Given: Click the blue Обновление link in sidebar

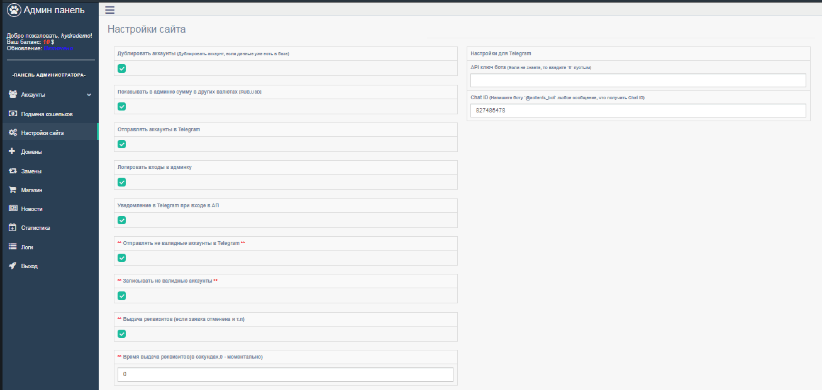Looking at the screenshot, I should point(58,48).
